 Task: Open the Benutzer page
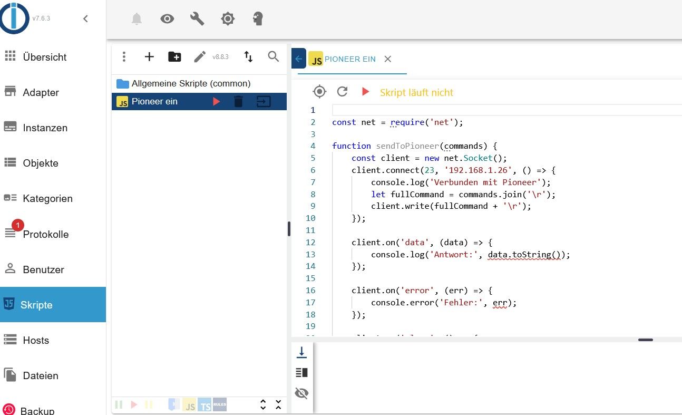tap(53, 269)
